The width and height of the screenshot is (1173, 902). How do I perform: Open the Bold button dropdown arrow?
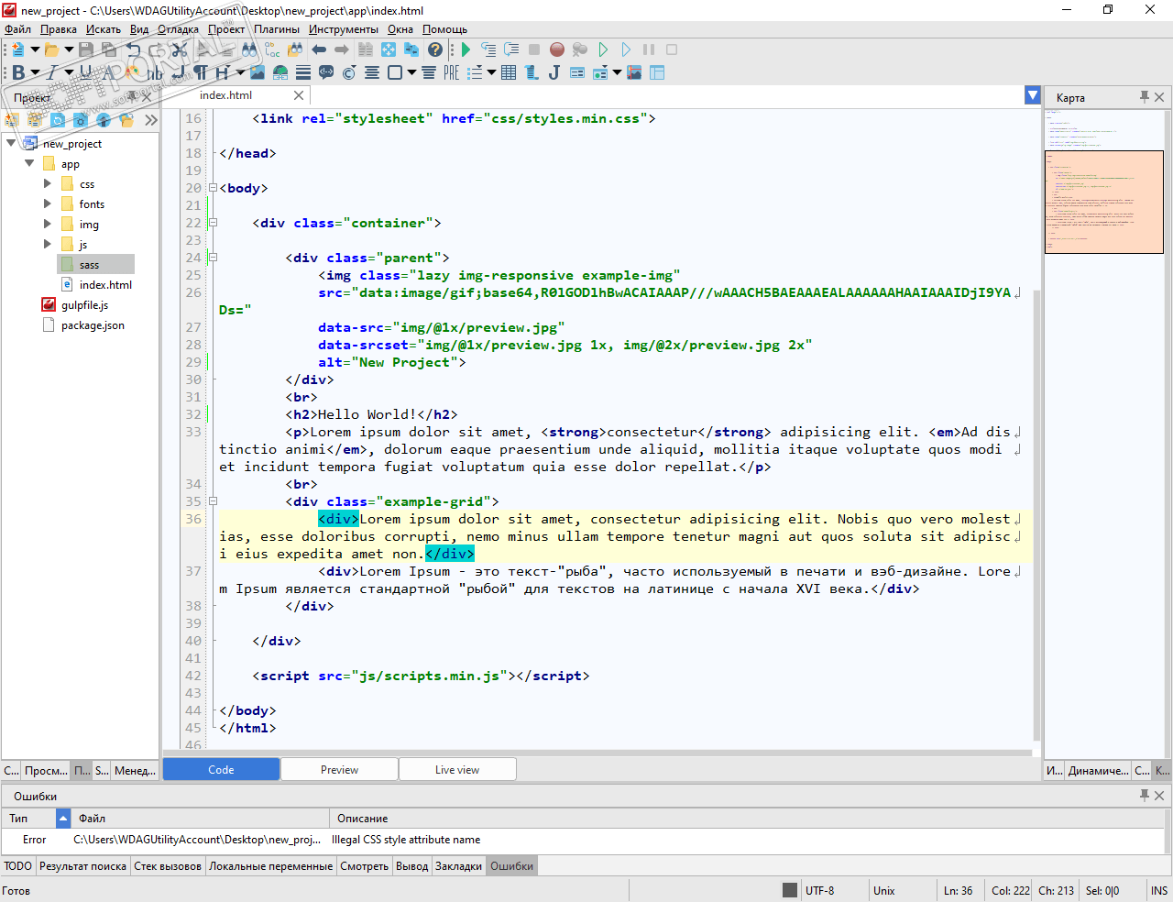[35, 72]
